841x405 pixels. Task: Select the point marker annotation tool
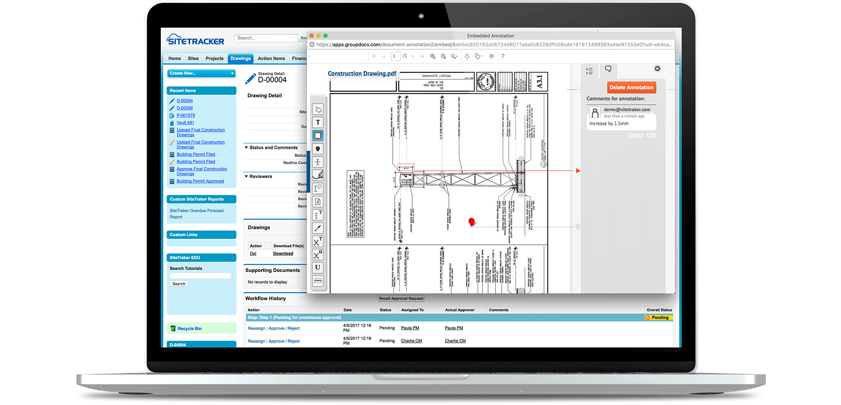coord(318,149)
